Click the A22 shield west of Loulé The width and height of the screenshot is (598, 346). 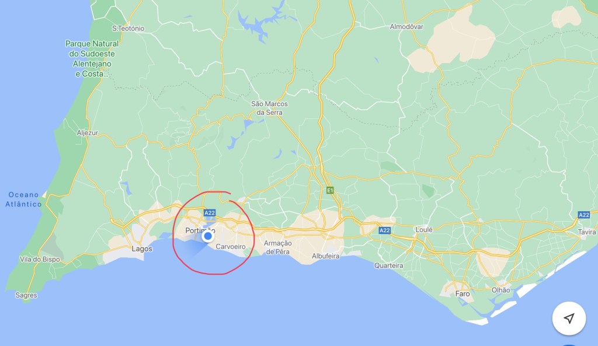384,230
